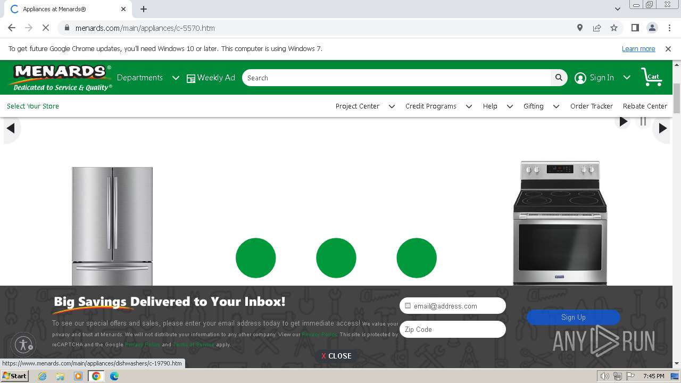Focus the Search input field
681x383 pixels.
pyautogui.click(x=396, y=78)
